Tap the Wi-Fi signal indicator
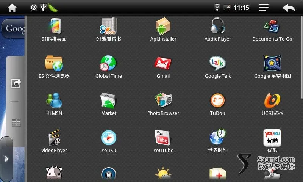The image size is (303, 182). [217, 8]
